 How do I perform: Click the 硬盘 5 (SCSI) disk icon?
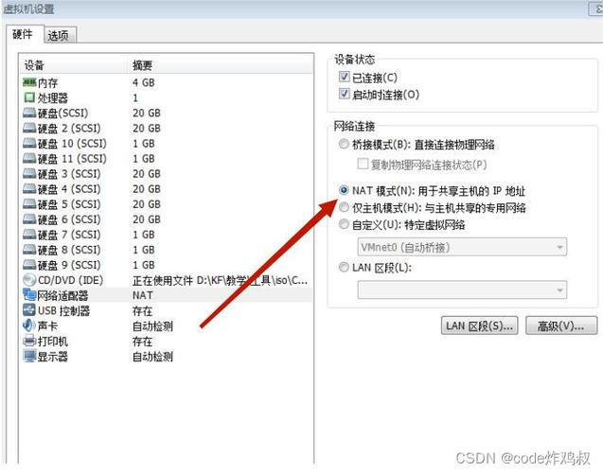click(29, 204)
